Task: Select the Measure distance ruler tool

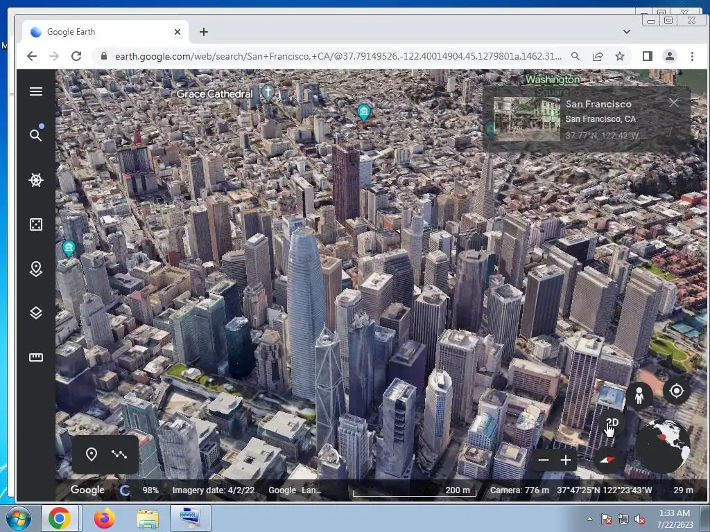Action: coord(36,357)
